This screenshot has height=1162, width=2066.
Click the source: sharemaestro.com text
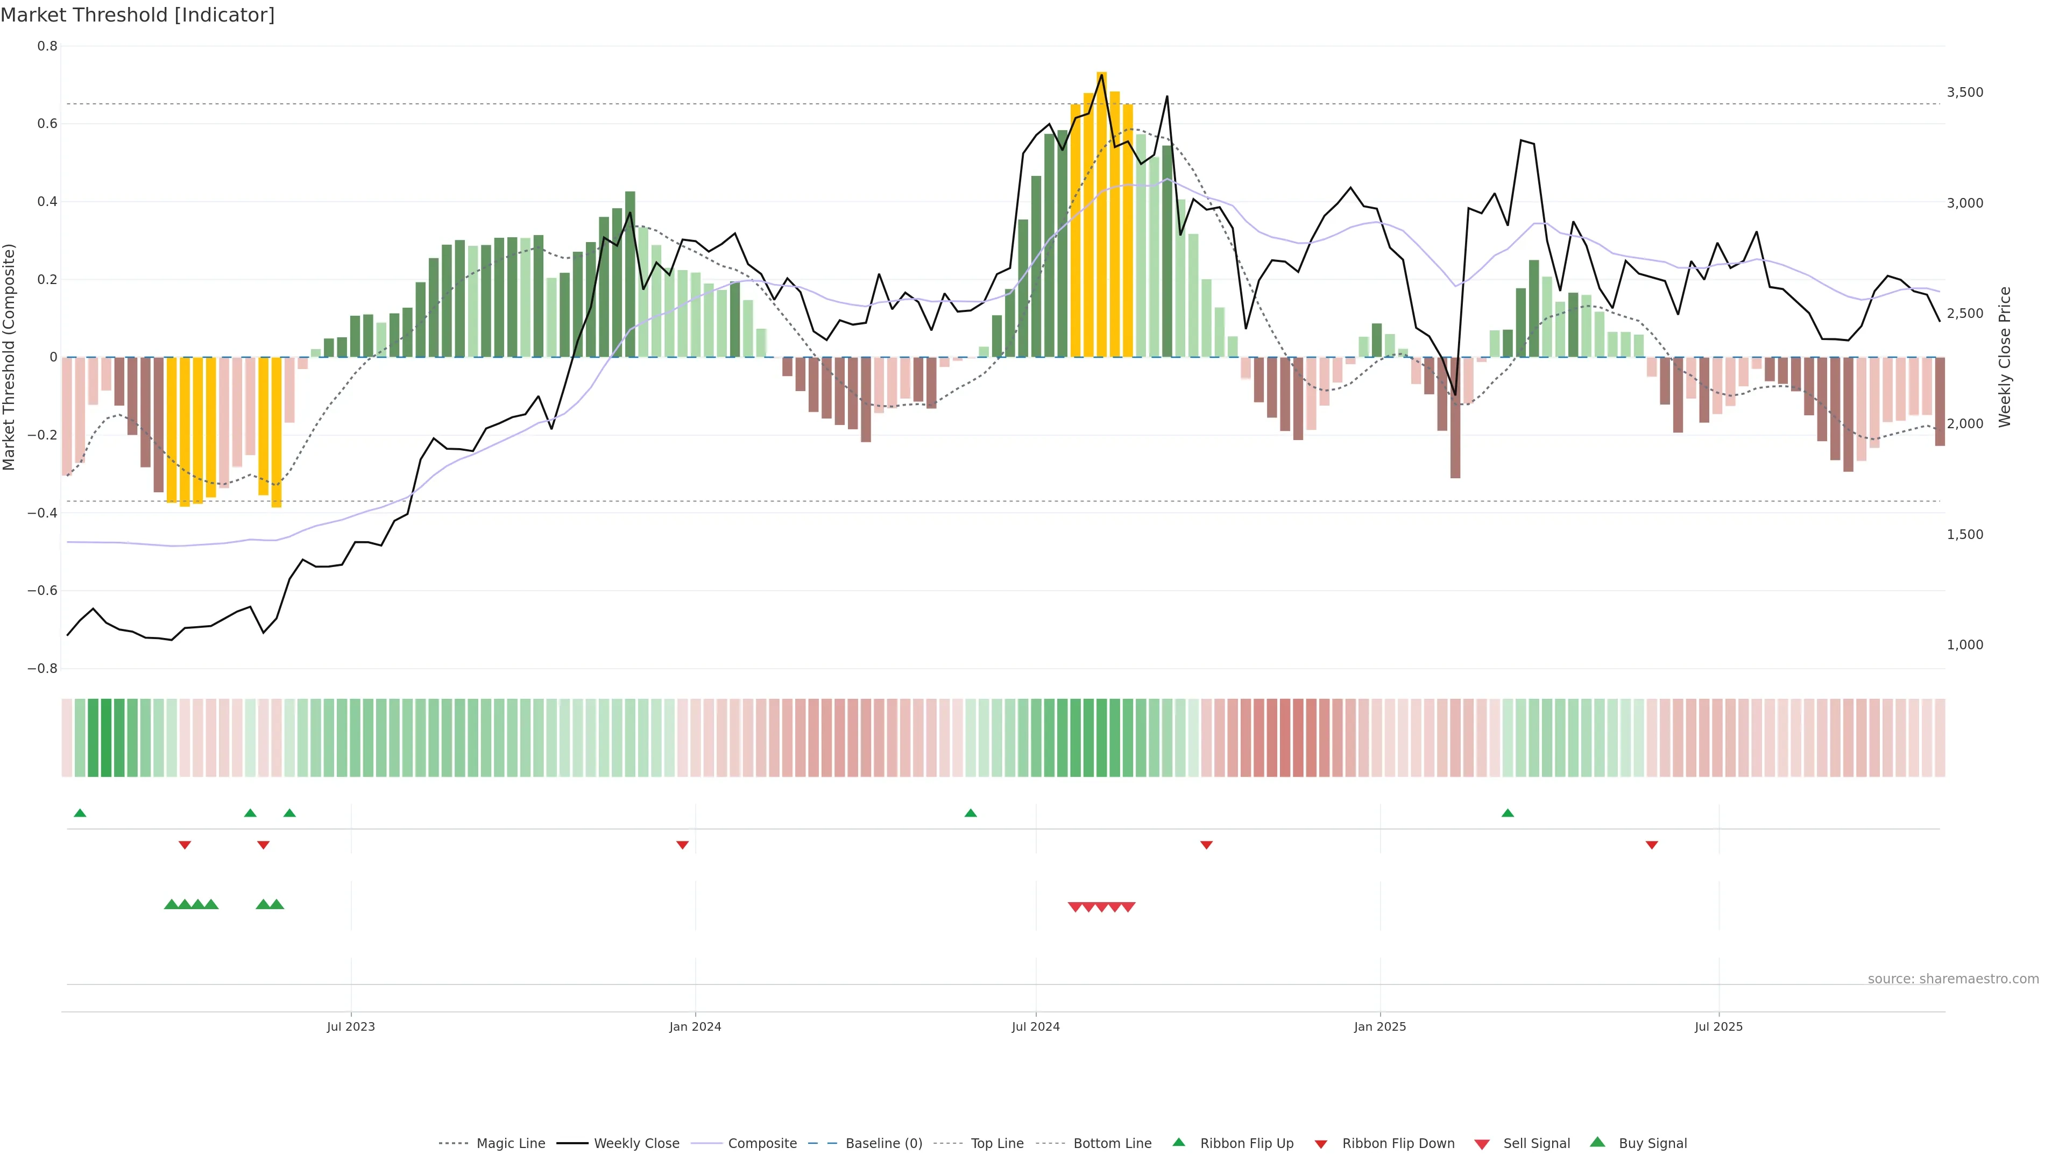[1953, 979]
